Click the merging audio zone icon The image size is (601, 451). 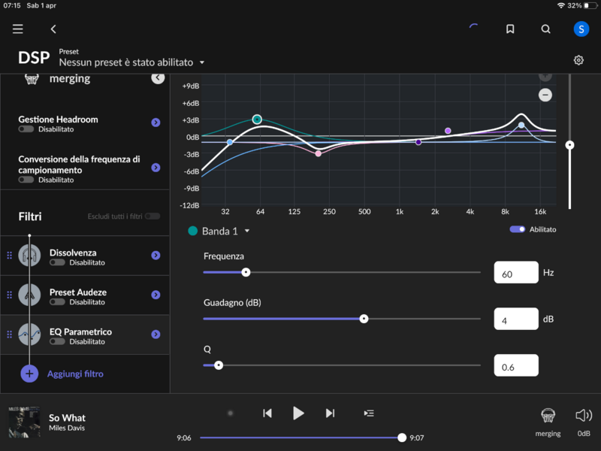tap(548, 416)
